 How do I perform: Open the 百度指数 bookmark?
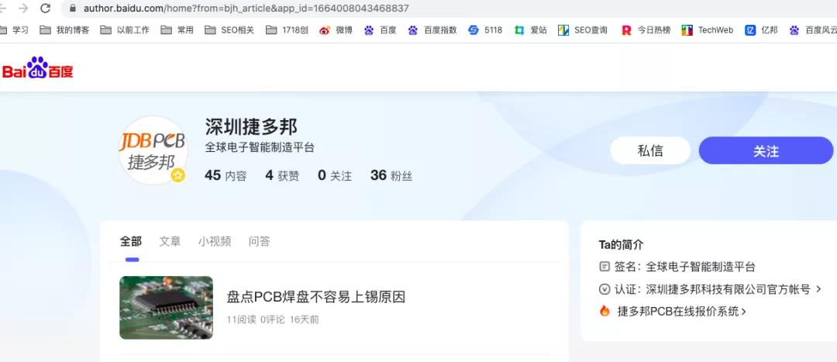tap(432, 30)
